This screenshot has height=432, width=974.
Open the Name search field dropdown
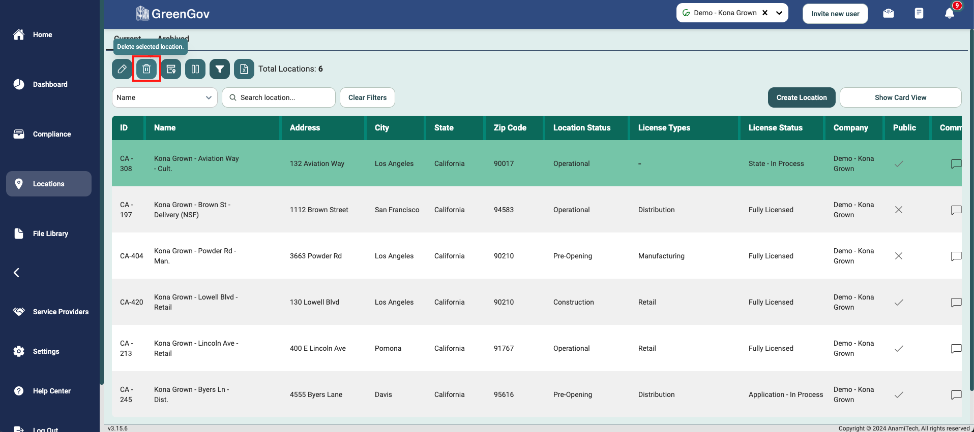pos(164,97)
